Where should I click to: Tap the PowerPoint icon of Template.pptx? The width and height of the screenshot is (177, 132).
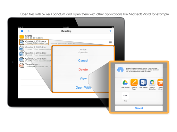point(21,65)
